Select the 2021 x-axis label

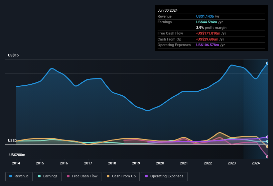184,163
